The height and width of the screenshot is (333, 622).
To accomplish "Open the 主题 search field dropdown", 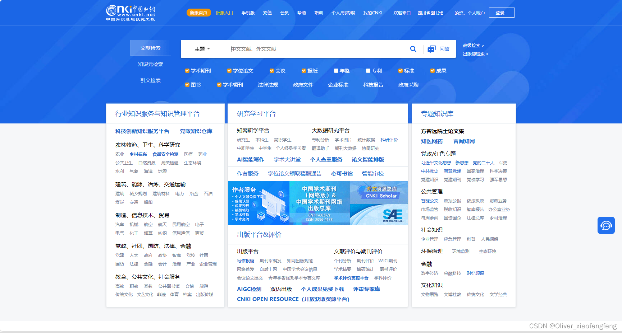I will [x=202, y=49].
